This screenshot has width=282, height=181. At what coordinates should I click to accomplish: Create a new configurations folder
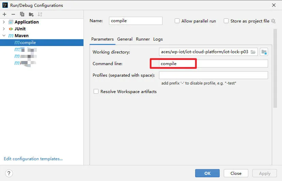31,14
